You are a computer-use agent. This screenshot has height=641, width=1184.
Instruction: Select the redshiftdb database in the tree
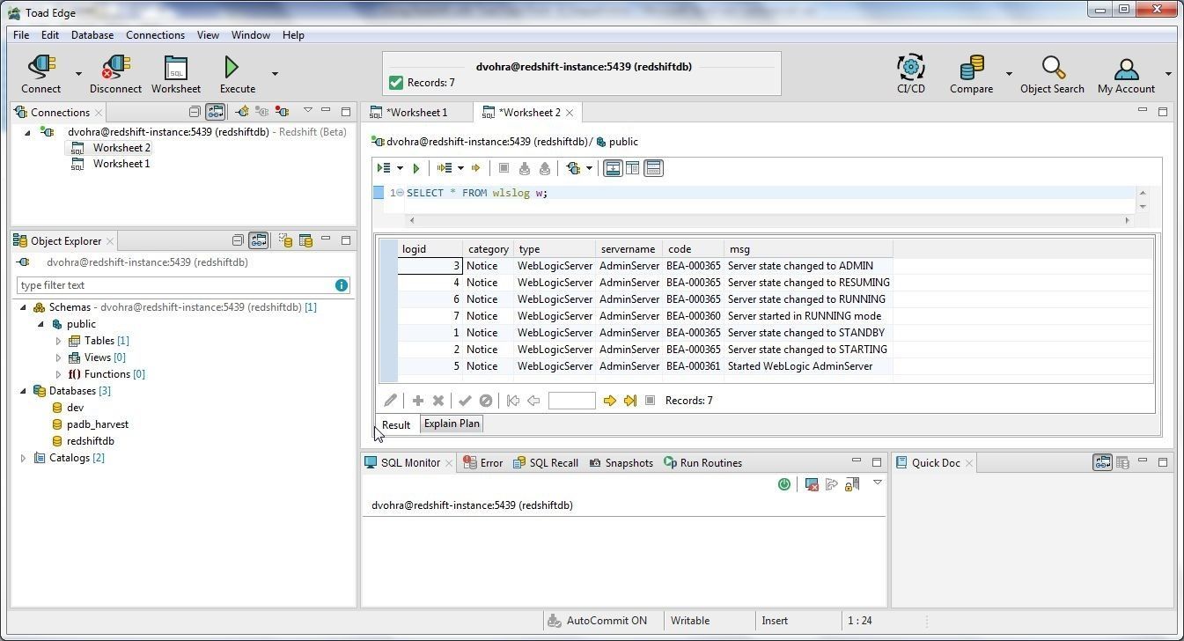[90, 441]
